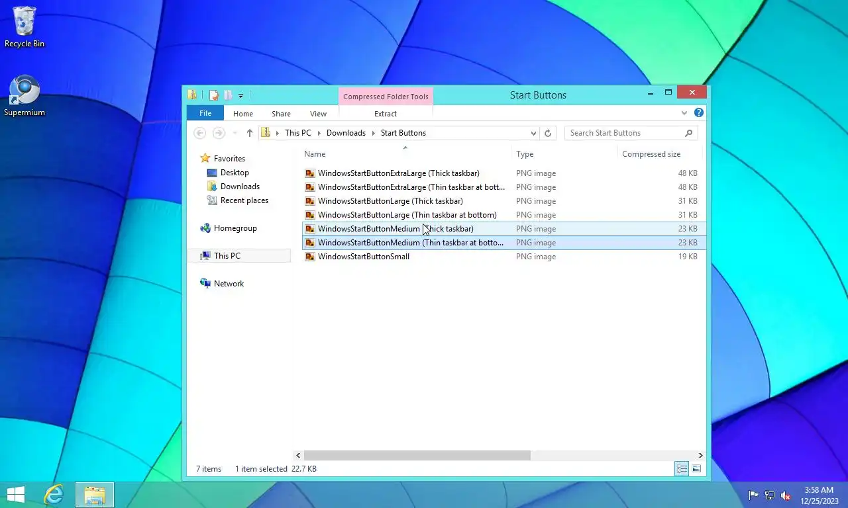
Task: Expand the breadcrumb arrow after Downloads
Action: click(374, 133)
